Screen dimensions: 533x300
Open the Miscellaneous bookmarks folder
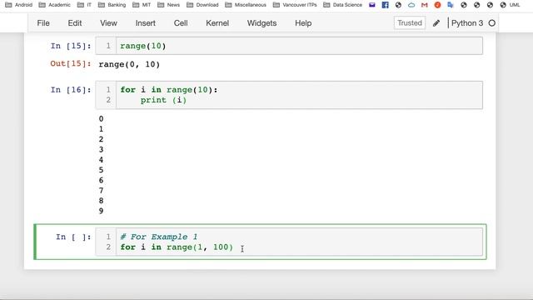(246, 5)
